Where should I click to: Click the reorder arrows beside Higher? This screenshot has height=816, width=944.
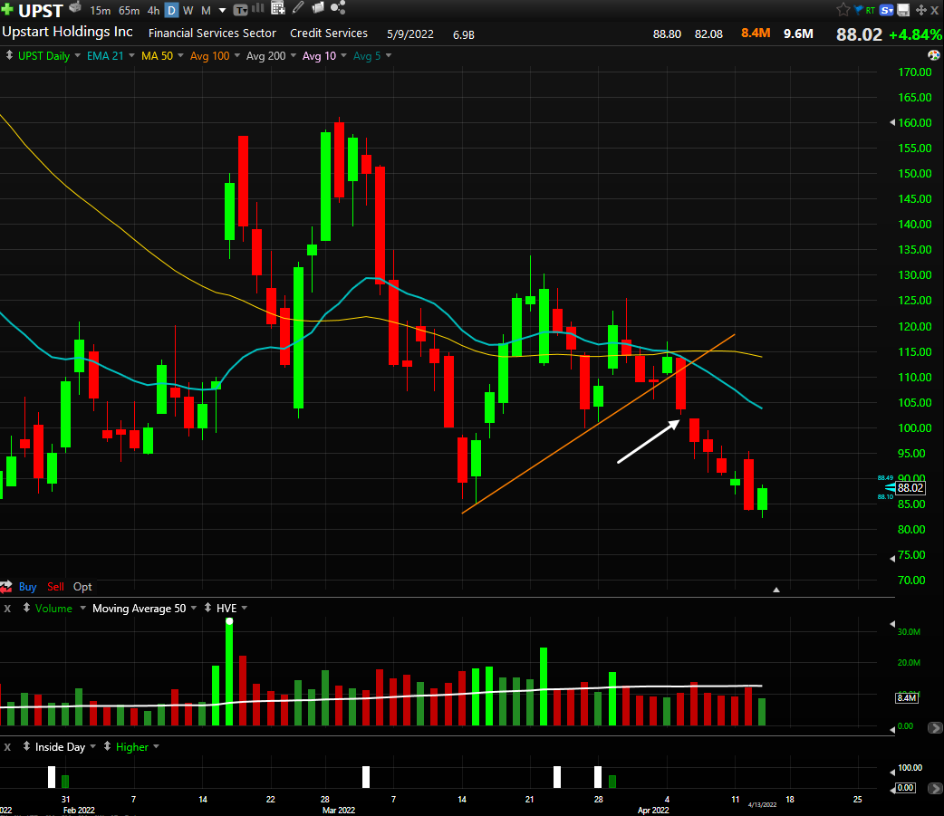pyautogui.click(x=107, y=746)
